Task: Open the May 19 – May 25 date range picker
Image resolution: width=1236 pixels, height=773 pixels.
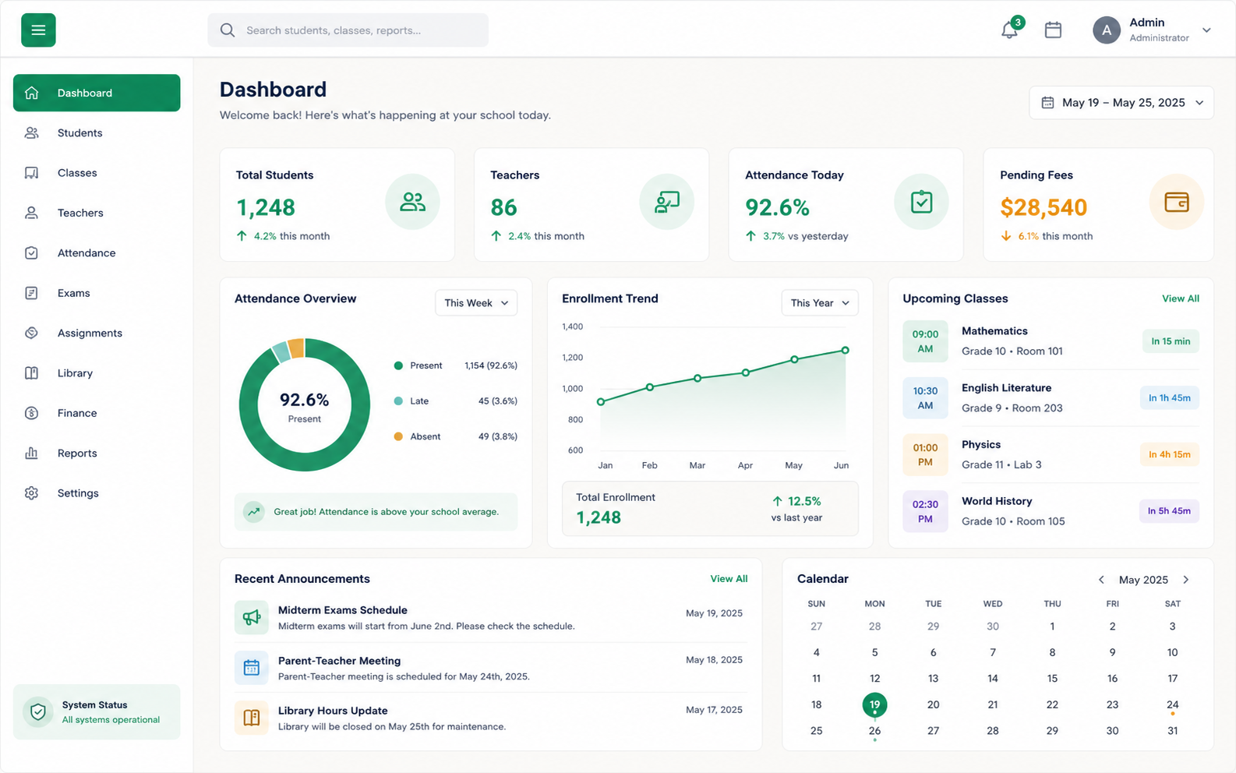Action: pyautogui.click(x=1121, y=103)
